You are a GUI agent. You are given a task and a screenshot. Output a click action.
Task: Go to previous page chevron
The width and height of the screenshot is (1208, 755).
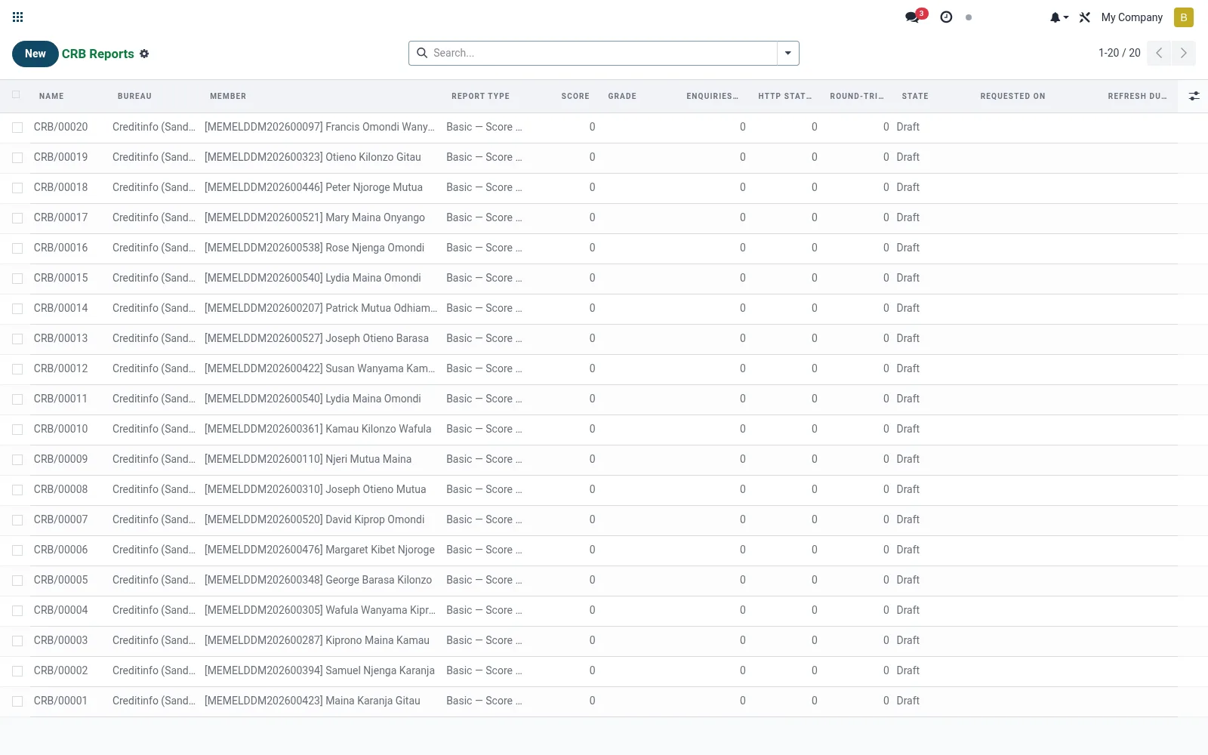(x=1158, y=53)
